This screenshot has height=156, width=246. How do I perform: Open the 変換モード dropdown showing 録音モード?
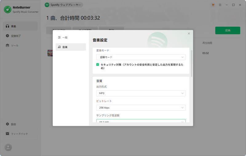point(141,57)
